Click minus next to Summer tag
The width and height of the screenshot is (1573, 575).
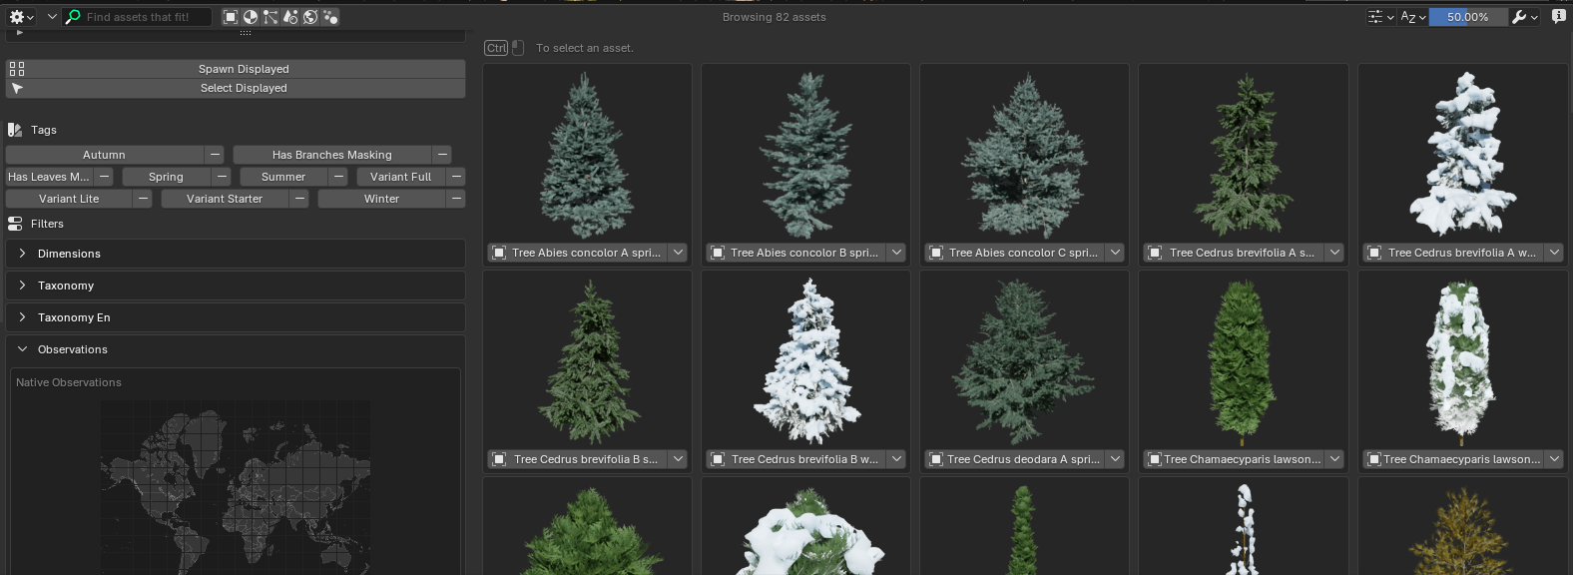coord(338,177)
